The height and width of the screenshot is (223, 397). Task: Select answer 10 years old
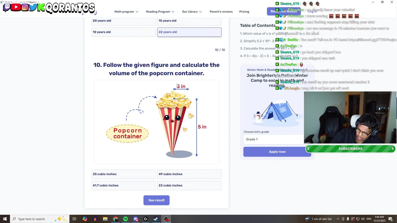click(123, 32)
